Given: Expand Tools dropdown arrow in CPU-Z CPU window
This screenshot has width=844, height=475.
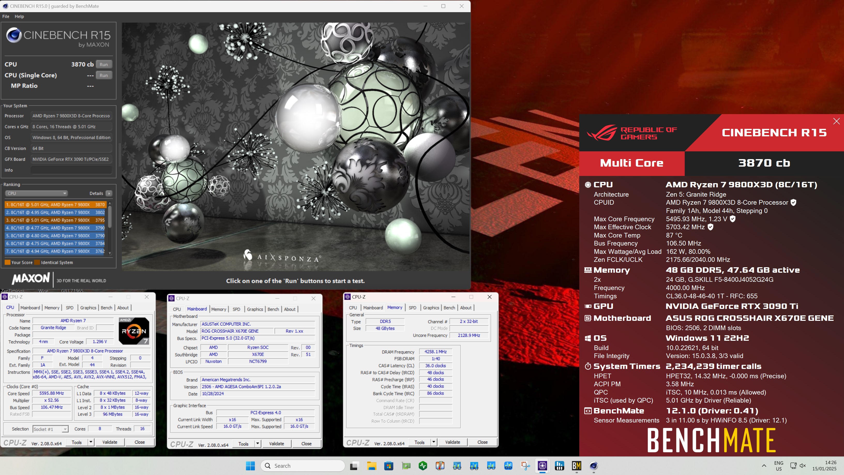Looking at the screenshot, I should pos(91,442).
